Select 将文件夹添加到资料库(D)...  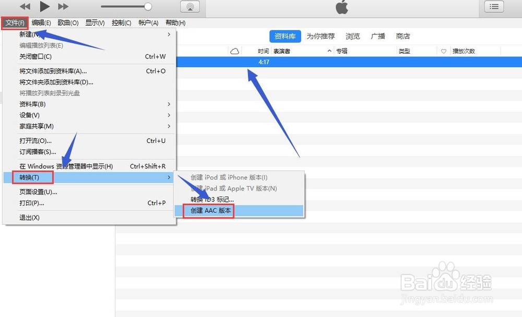tap(89, 82)
